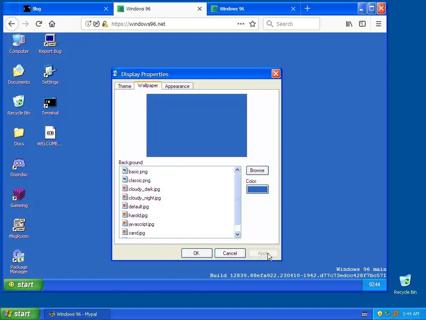Select javascript.jpg wallpaper
426x320 pixels.
coord(177,224)
